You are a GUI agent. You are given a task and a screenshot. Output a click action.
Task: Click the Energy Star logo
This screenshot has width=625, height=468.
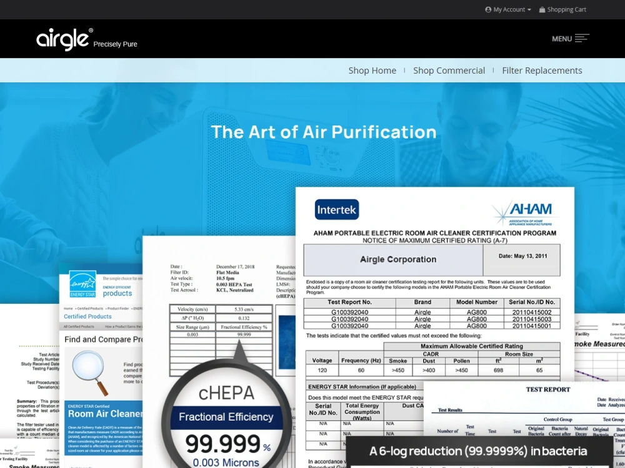click(82, 284)
